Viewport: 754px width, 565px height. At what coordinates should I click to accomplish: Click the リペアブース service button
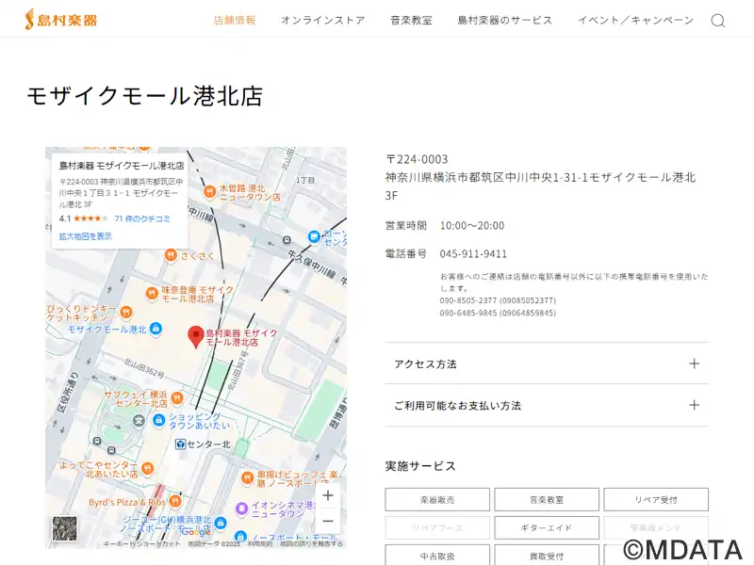pos(437,527)
